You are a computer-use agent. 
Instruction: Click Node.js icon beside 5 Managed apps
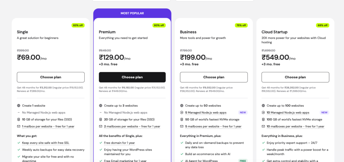(182, 112)
